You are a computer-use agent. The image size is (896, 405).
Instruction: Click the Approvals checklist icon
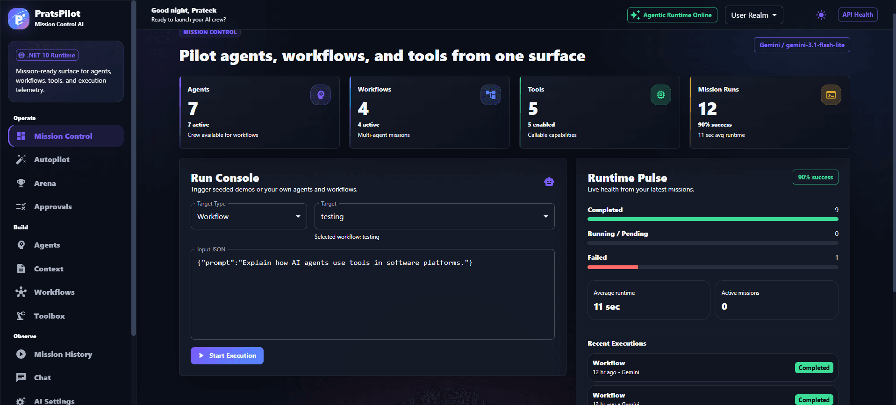21,206
